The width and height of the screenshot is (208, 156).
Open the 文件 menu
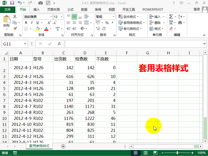point(8,10)
